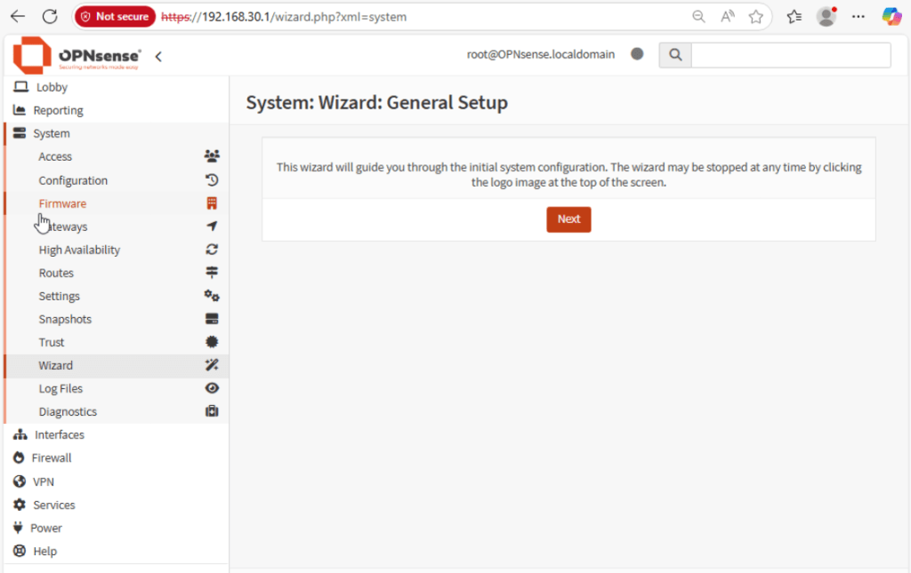Click the High Availability sync icon
Viewport: 911px width, 573px height.
click(212, 250)
